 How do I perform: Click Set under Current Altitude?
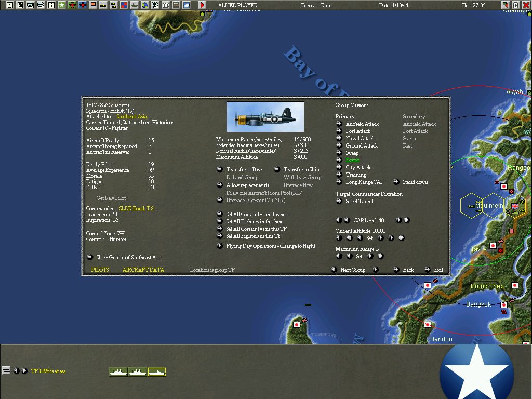pyautogui.click(x=369, y=238)
